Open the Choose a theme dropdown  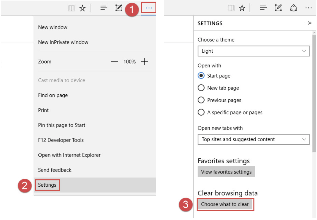pos(253,51)
